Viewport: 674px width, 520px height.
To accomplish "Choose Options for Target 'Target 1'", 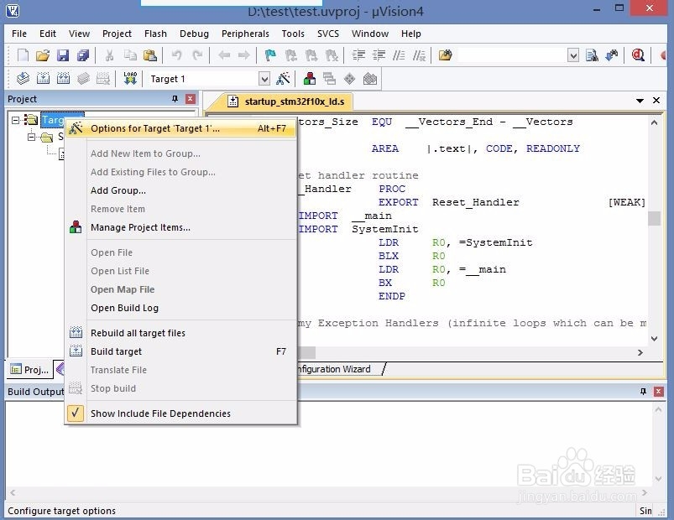I will (x=180, y=128).
